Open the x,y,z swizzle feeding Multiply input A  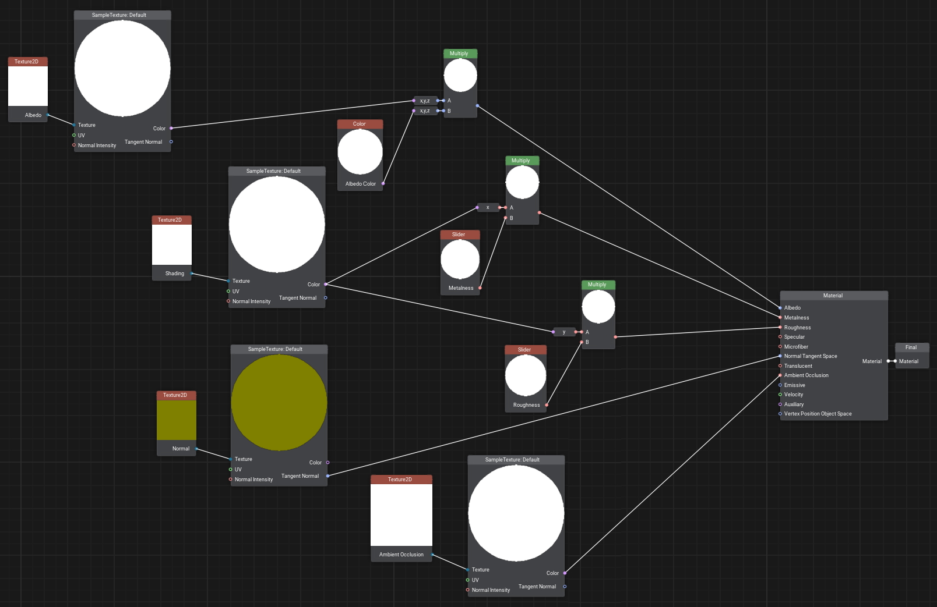425,101
